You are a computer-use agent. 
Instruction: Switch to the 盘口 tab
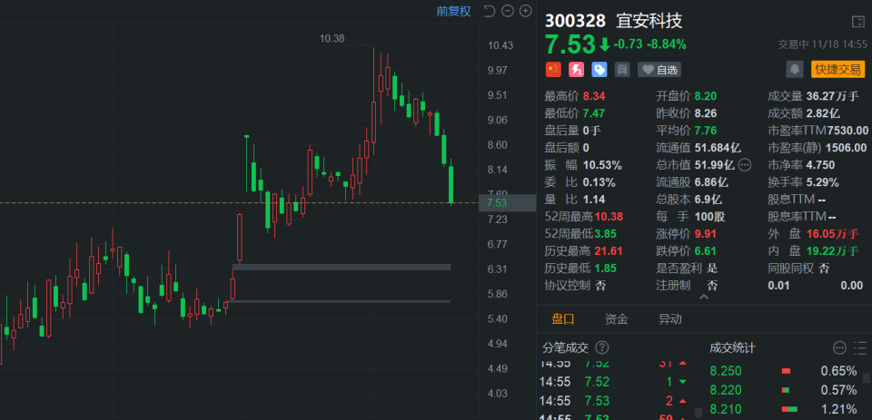(x=563, y=319)
